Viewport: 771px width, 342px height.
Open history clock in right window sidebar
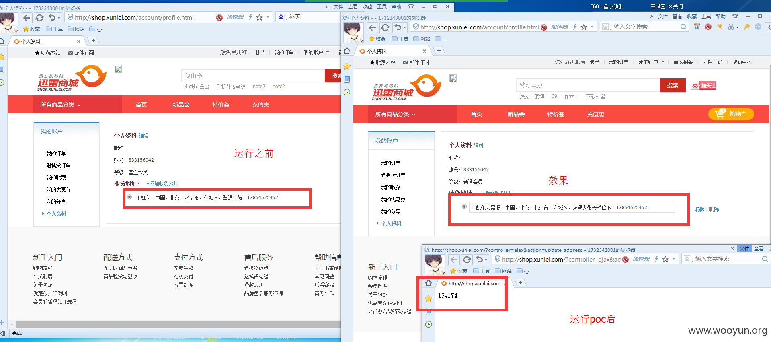coord(347,92)
